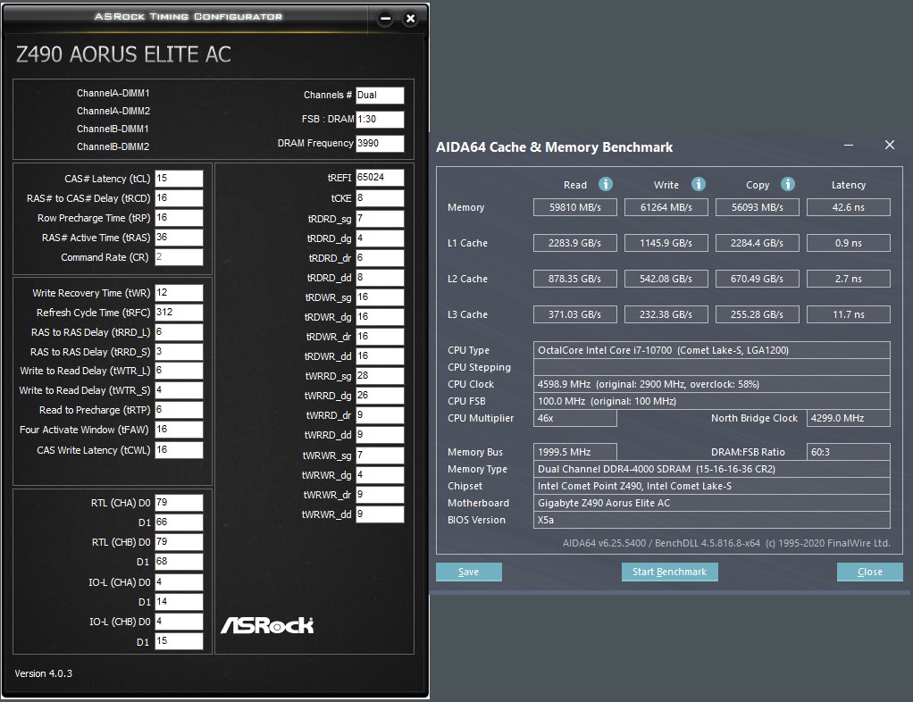The image size is (913, 702).
Task: Close the AIDA64 window with the X icon
Action: pyautogui.click(x=889, y=145)
